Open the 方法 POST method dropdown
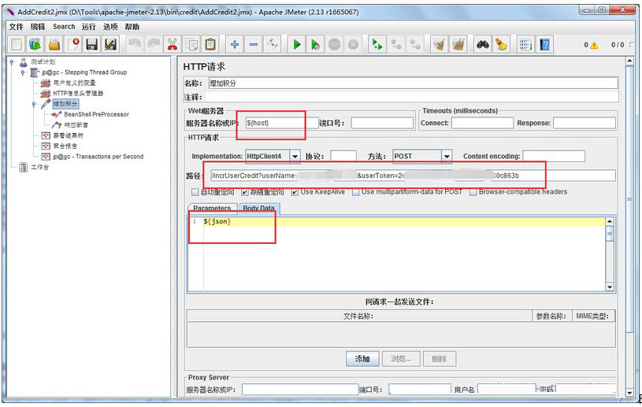 point(447,156)
